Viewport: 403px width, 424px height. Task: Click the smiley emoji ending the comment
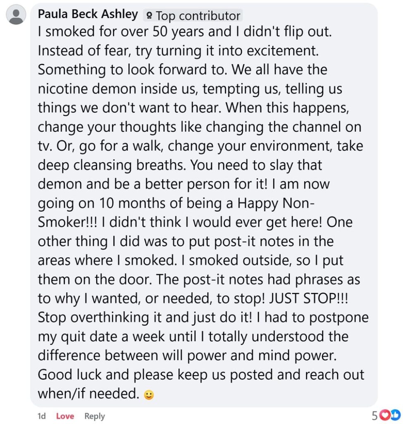coord(149,395)
